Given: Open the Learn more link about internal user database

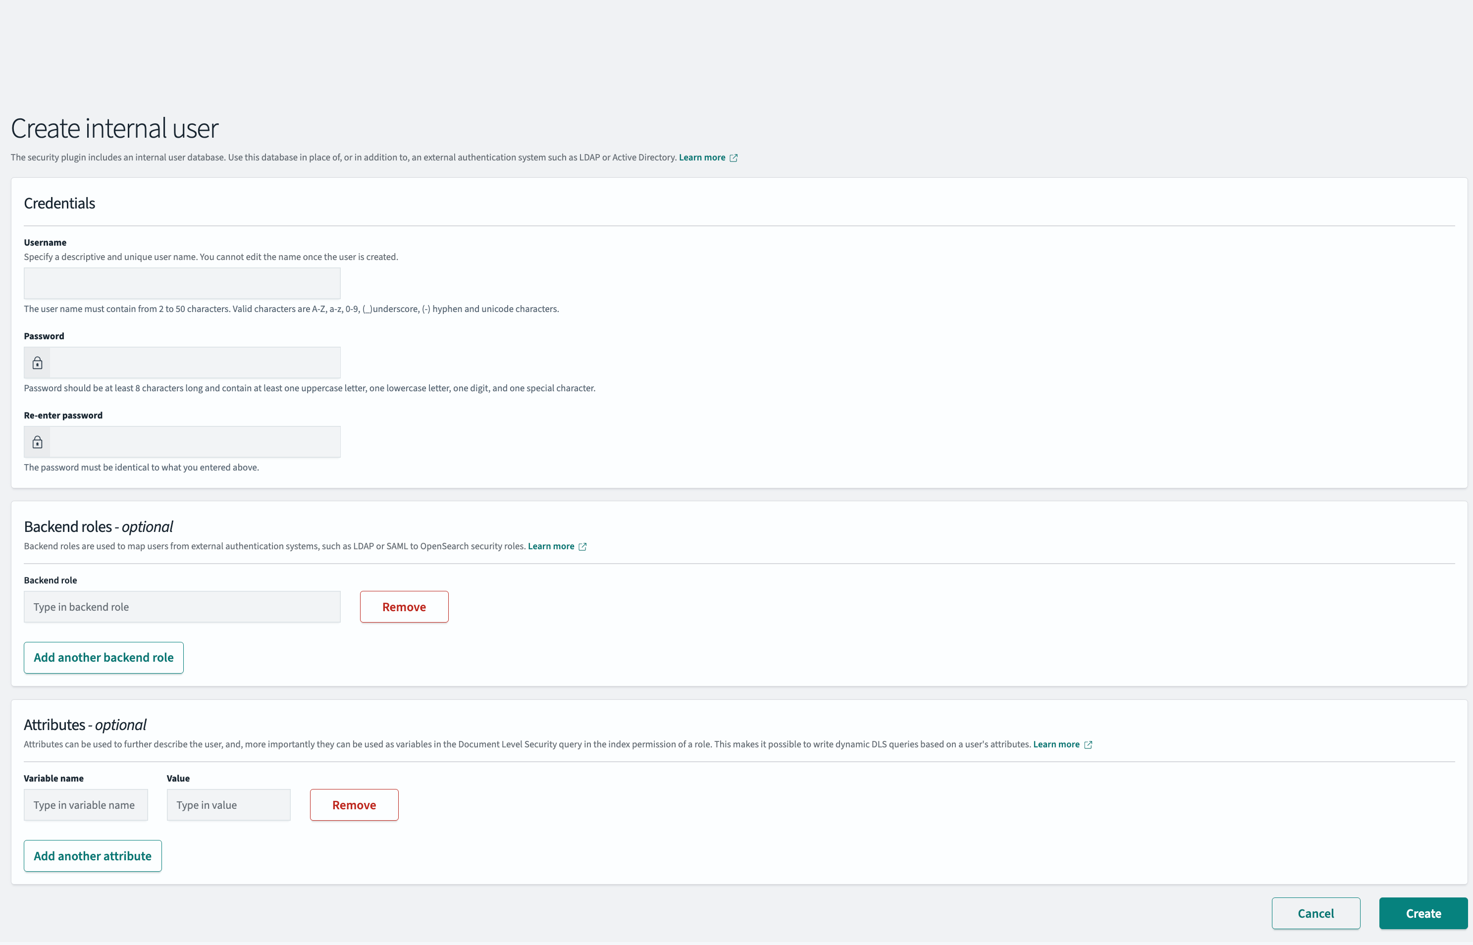Looking at the screenshot, I should (x=701, y=157).
